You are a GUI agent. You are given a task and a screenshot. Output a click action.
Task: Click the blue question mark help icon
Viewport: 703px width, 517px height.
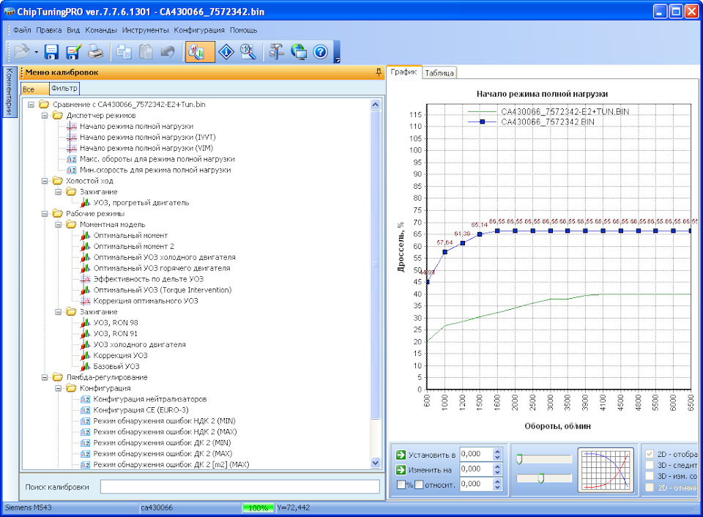[320, 51]
